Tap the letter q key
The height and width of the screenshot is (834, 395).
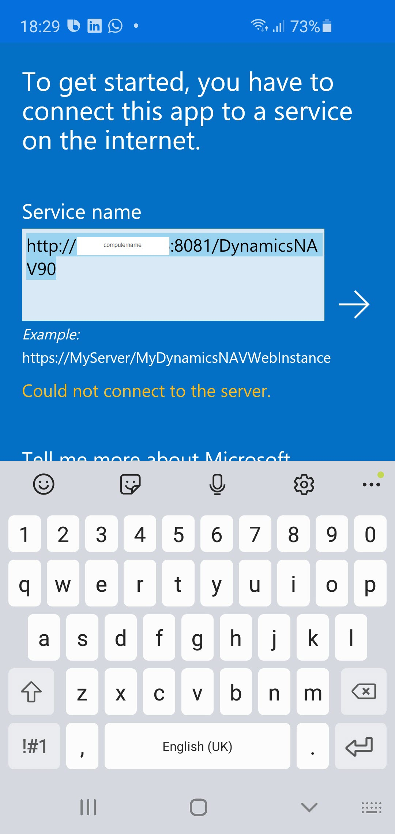click(x=25, y=583)
